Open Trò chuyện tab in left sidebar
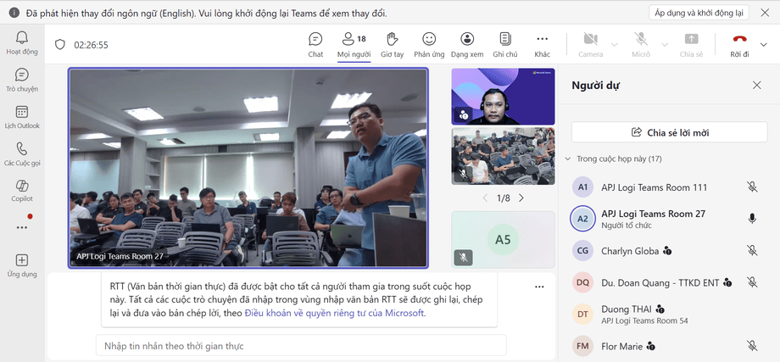The height and width of the screenshot is (362, 780). [22, 80]
